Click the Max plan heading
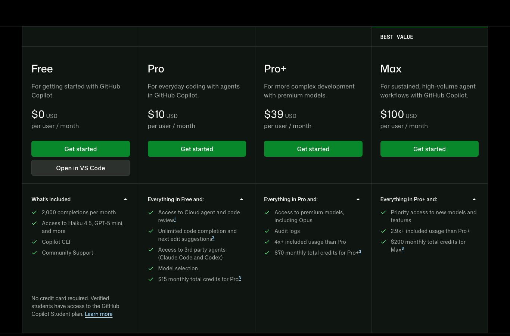This screenshot has width=510, height=336. (391, 69)
